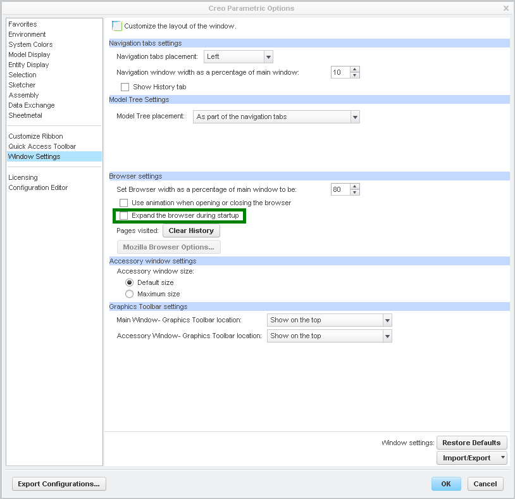This screenshot has height=499, width=515.
Task: Select Default size radio button
Action: click(130, 282)
